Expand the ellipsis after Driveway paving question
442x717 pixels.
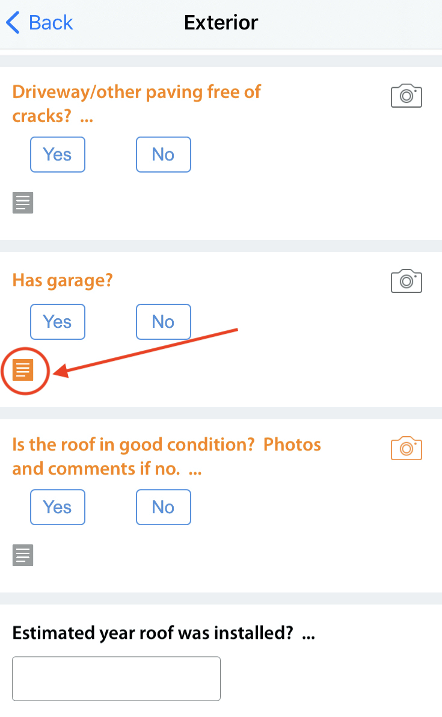tap(87, 118)
